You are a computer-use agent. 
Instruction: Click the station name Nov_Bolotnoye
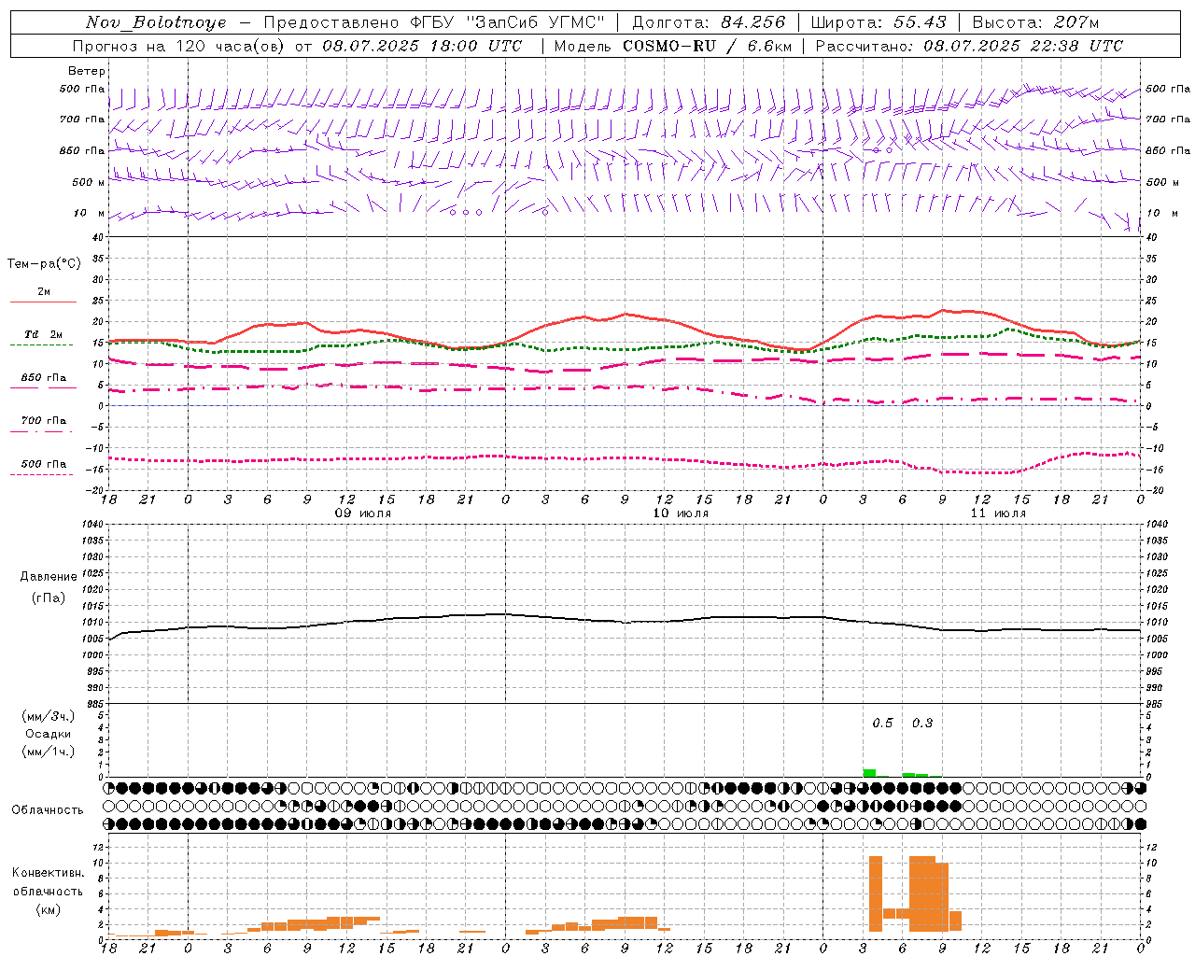(156, 22)
